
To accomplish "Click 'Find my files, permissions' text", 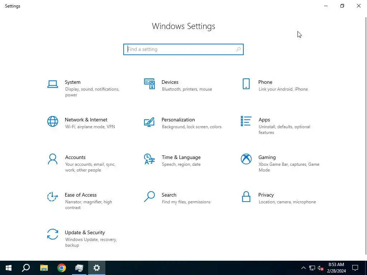I will [186, 202].
